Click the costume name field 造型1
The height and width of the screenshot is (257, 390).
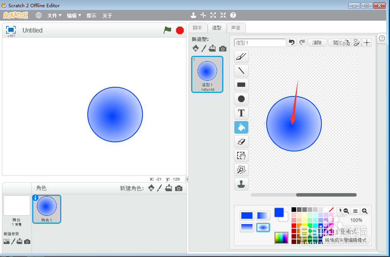260,43
